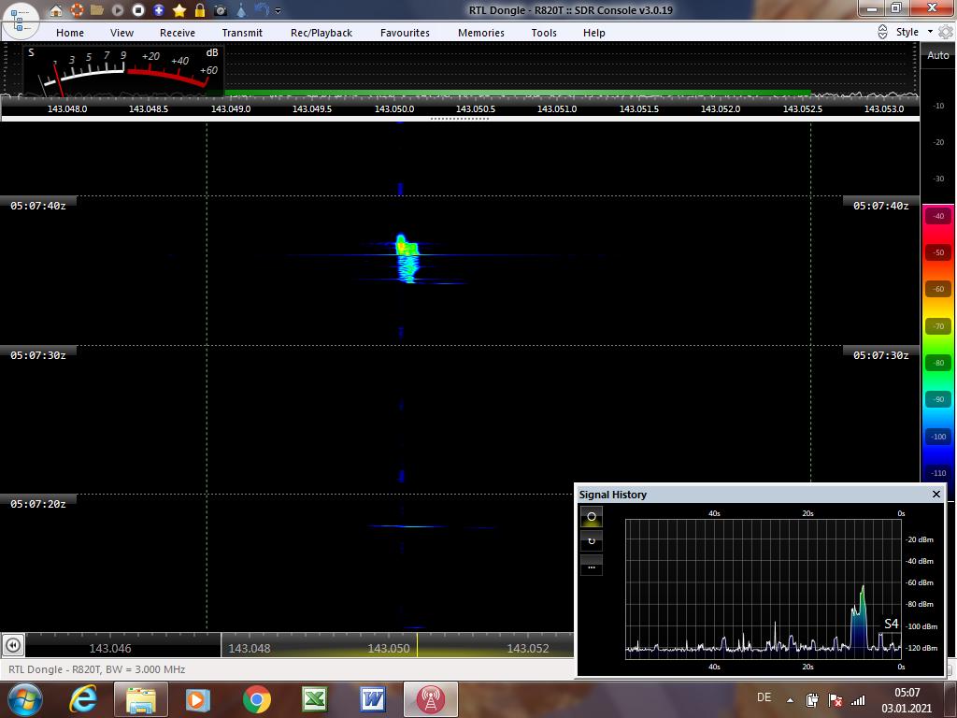957x718 pixels.
Task: Click the blue undo arrow icon
Action: pos(262,9)
